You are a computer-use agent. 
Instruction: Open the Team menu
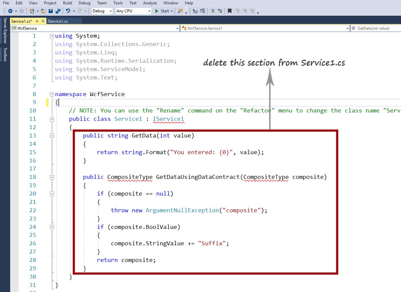[x=102, y=3]
